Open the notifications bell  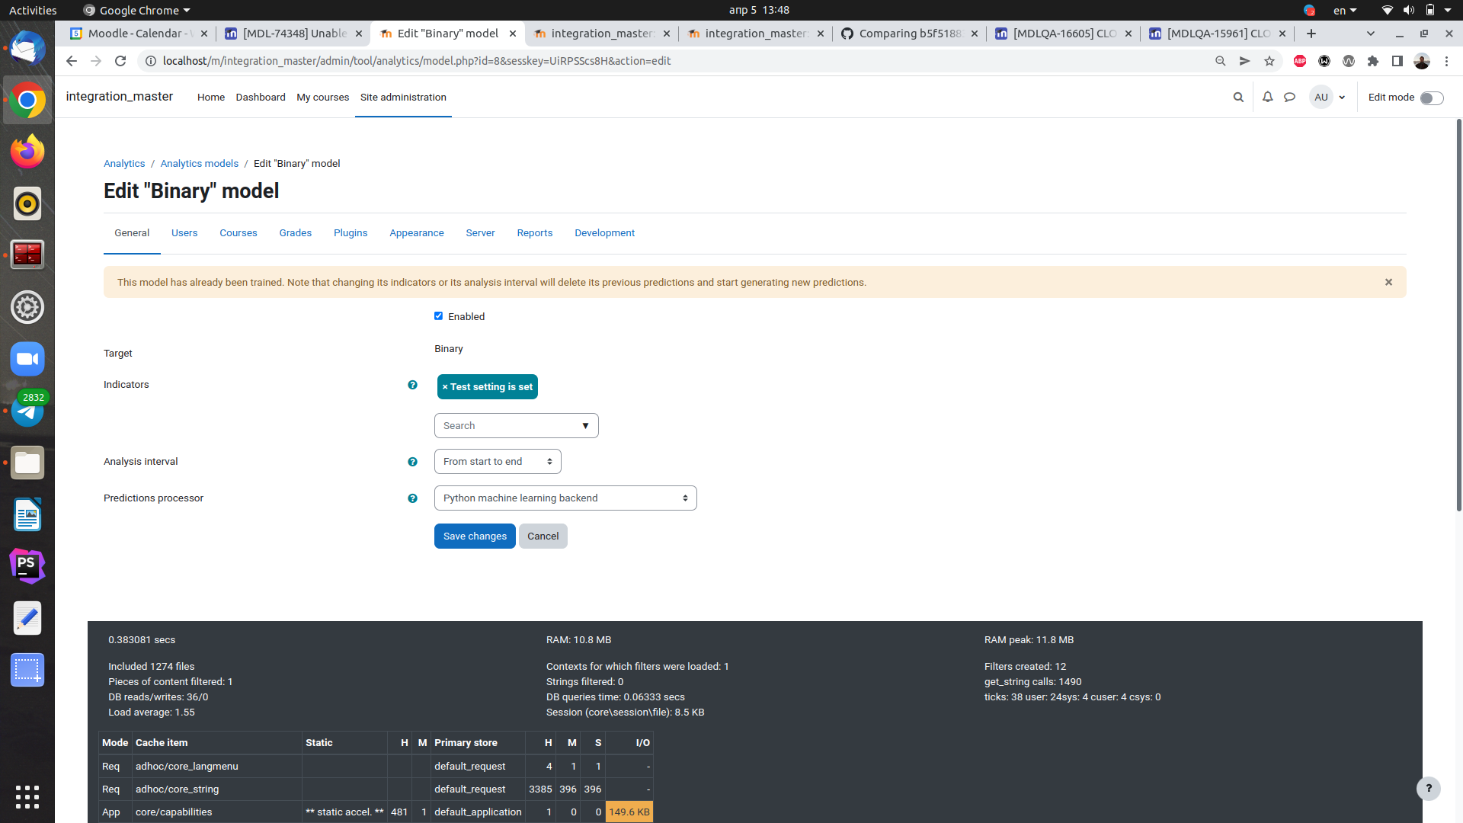point(1268,97)
